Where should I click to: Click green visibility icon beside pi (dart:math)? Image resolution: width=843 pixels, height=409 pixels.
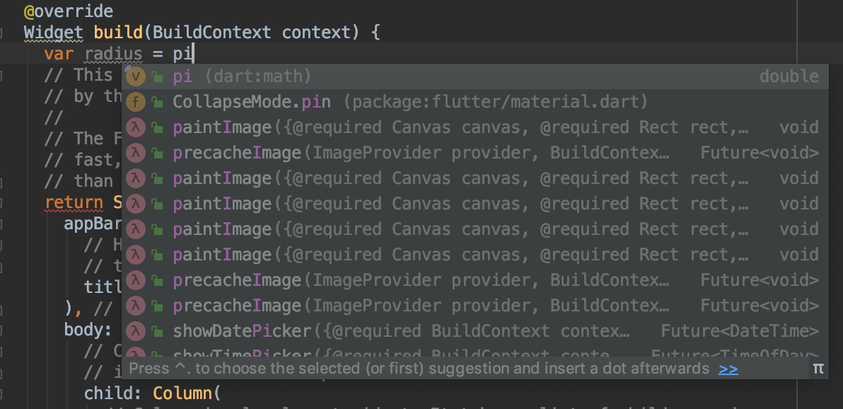[158, 77]
